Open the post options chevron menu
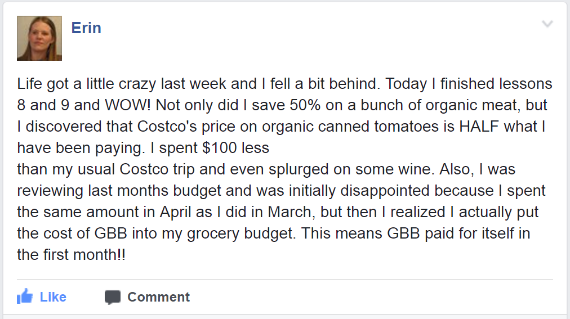 [547, 24]
